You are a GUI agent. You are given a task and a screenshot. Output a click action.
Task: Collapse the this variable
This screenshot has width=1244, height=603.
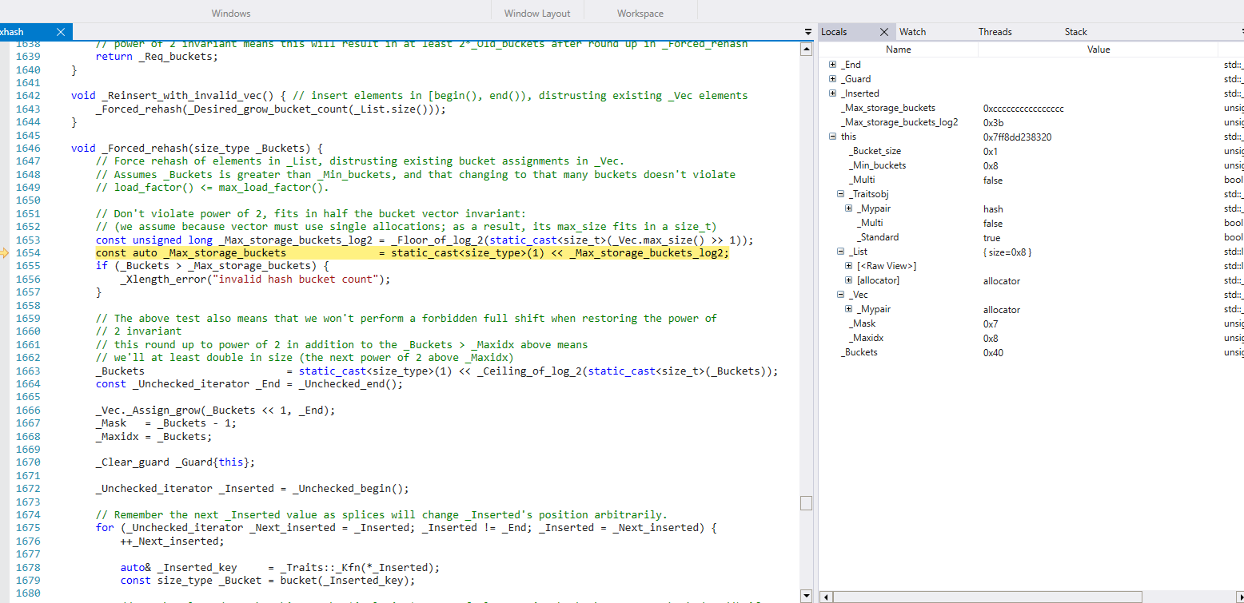(832, 137)
